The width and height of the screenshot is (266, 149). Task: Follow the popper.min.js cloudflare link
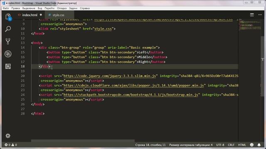click(133, 86)
